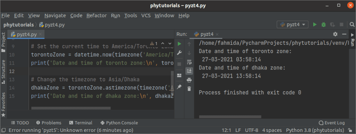
Task: Open the Project tool window
Action: (3, 42)
